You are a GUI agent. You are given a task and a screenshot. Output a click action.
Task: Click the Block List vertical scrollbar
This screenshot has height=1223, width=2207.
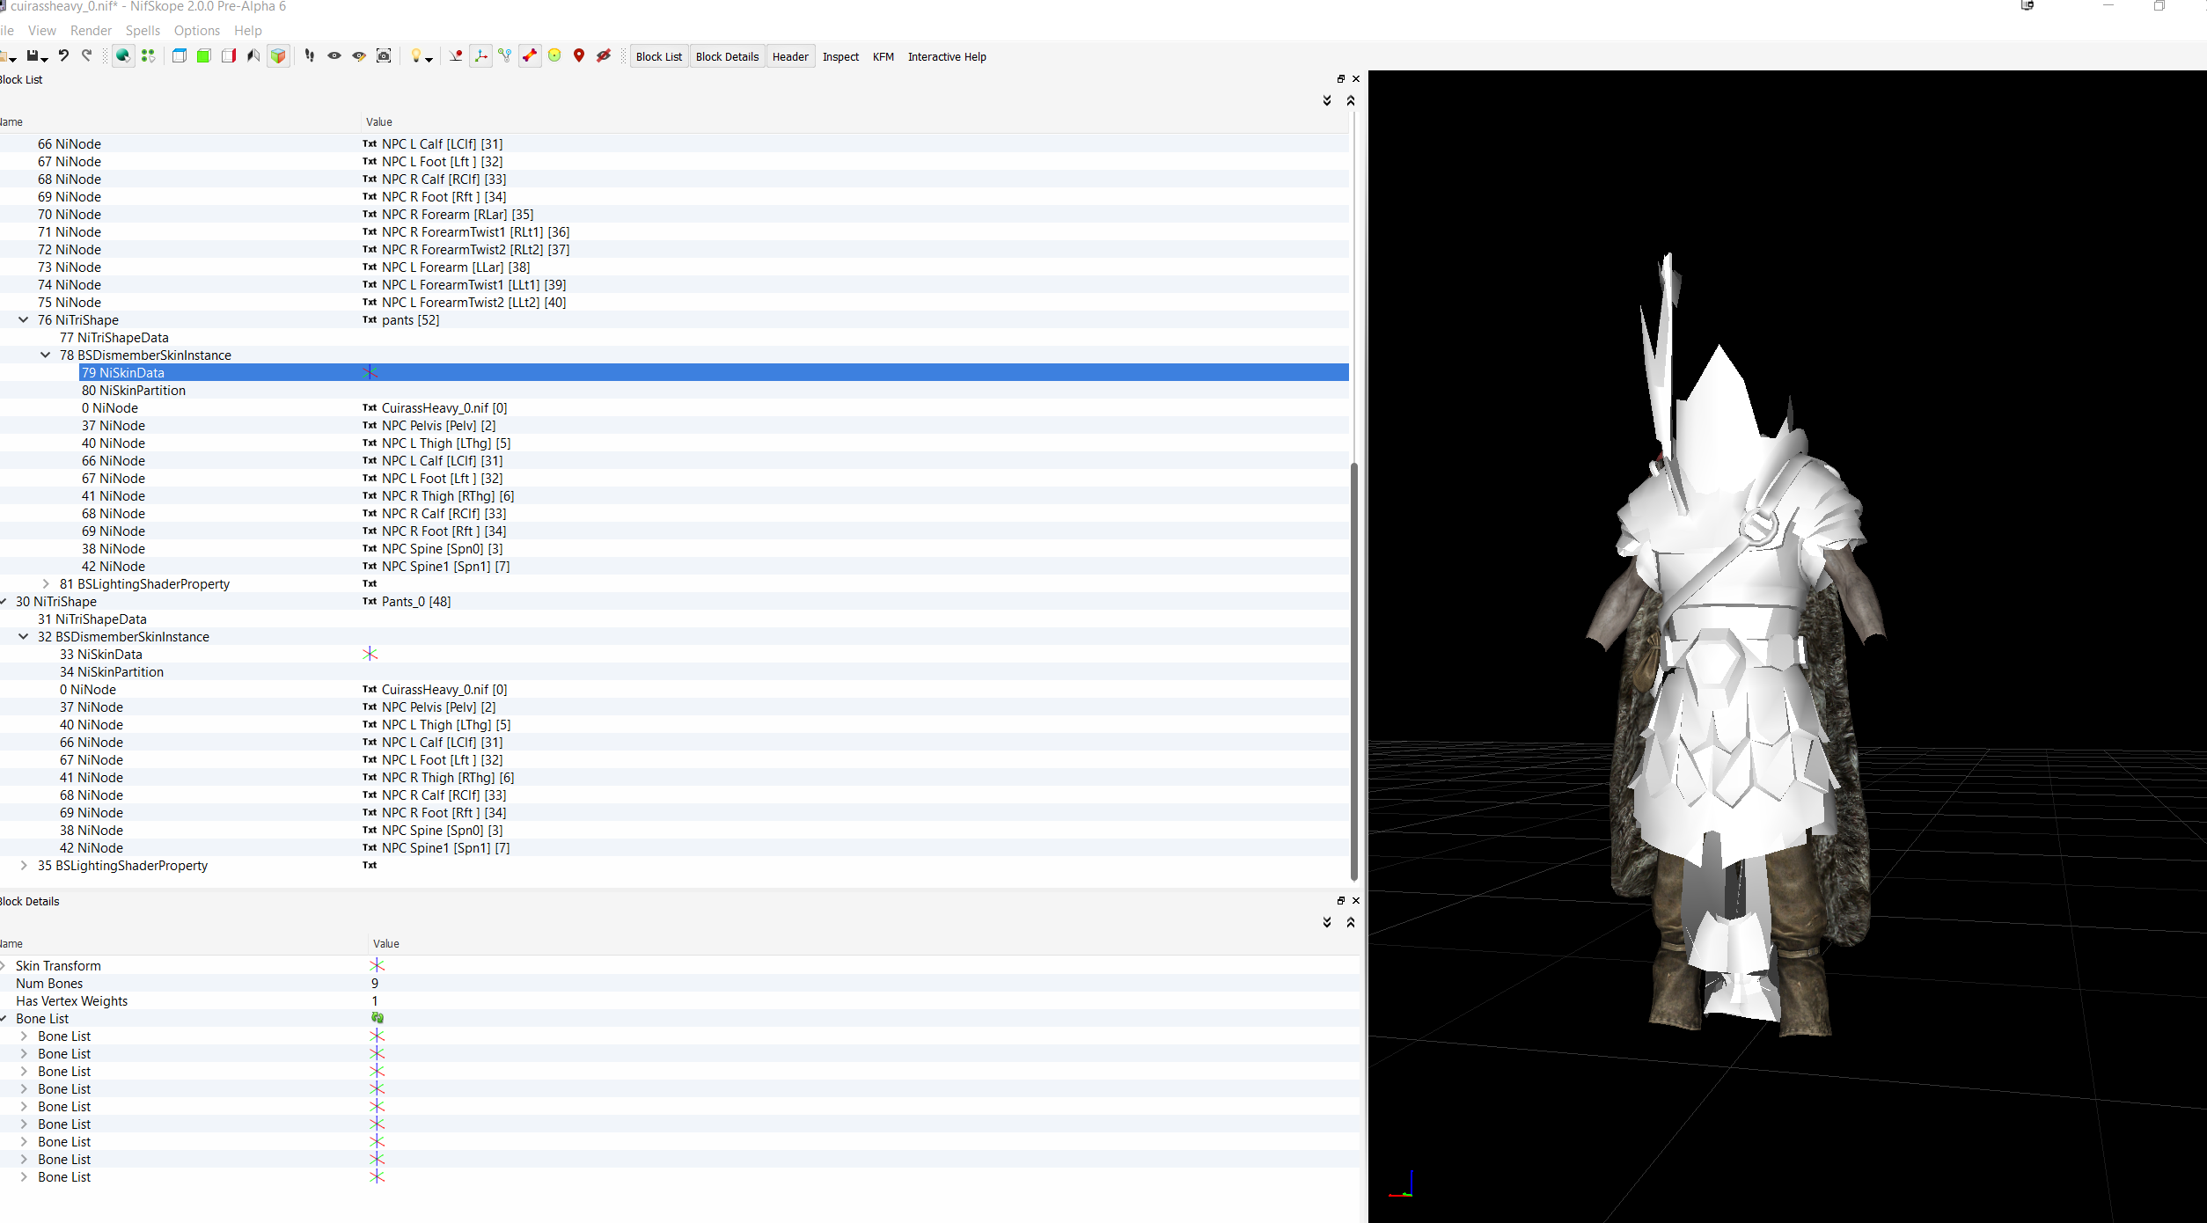pyautogui.click(x=1354, y=670)
